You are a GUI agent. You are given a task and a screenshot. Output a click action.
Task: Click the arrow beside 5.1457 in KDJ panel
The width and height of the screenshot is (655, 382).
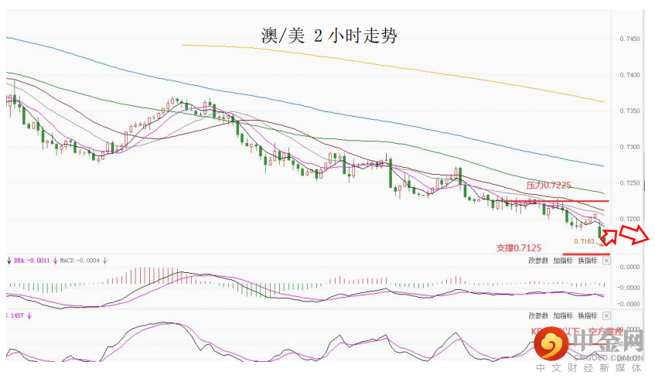(x=31, y=315)
